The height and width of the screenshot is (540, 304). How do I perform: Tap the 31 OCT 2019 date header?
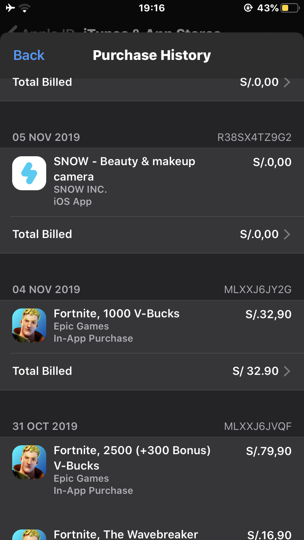pos(45,426)
